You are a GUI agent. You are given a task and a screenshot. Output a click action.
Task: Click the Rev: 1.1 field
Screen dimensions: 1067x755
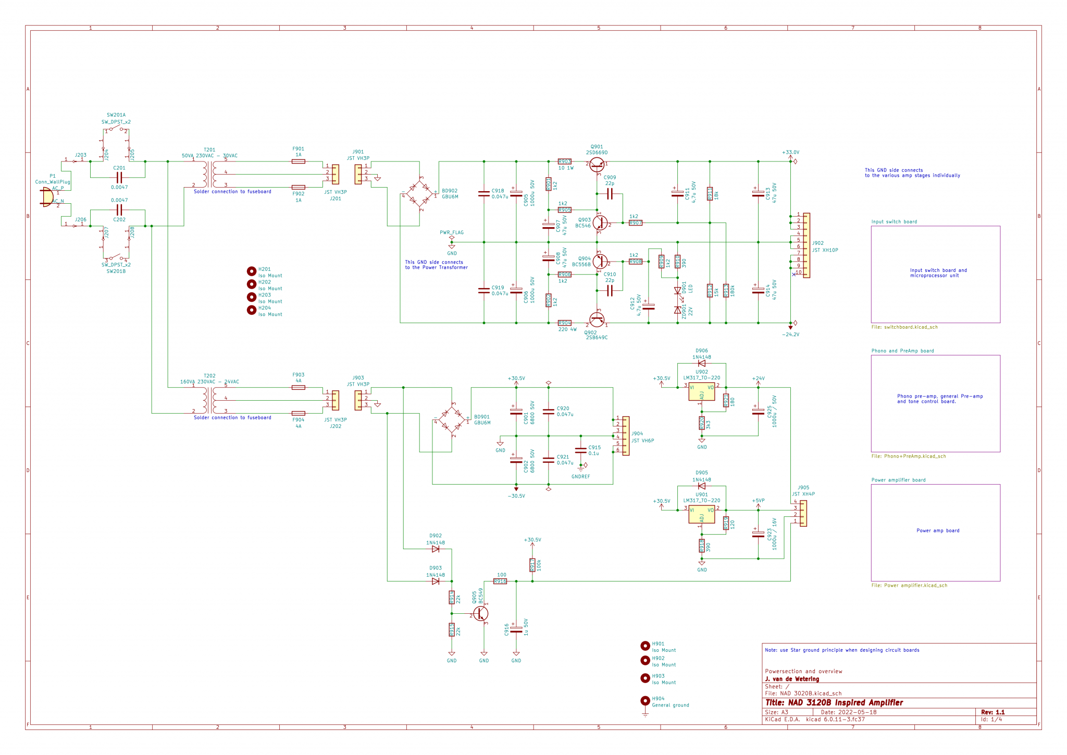[x=993, y=712]
